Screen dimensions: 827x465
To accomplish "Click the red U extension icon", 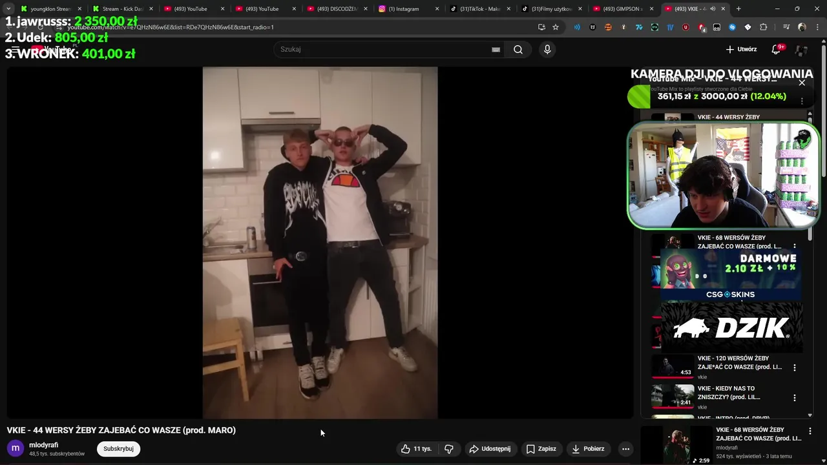I will [x=686, y=27].
